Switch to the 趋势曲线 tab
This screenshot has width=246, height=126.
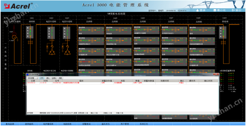click(x=29, y=124)
